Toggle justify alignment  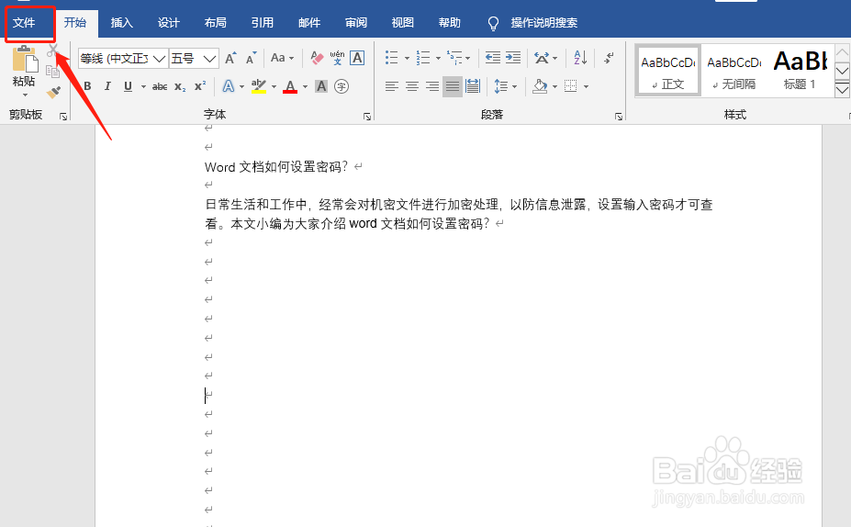click(452, 86)
